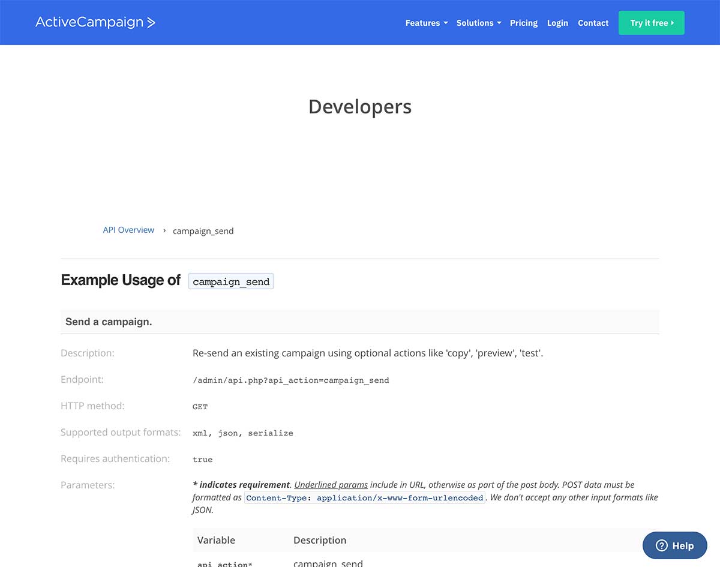Open the Solutions dropdown menu
The width and height of the screenshot is (720, 567).
(x=479, y=23)
